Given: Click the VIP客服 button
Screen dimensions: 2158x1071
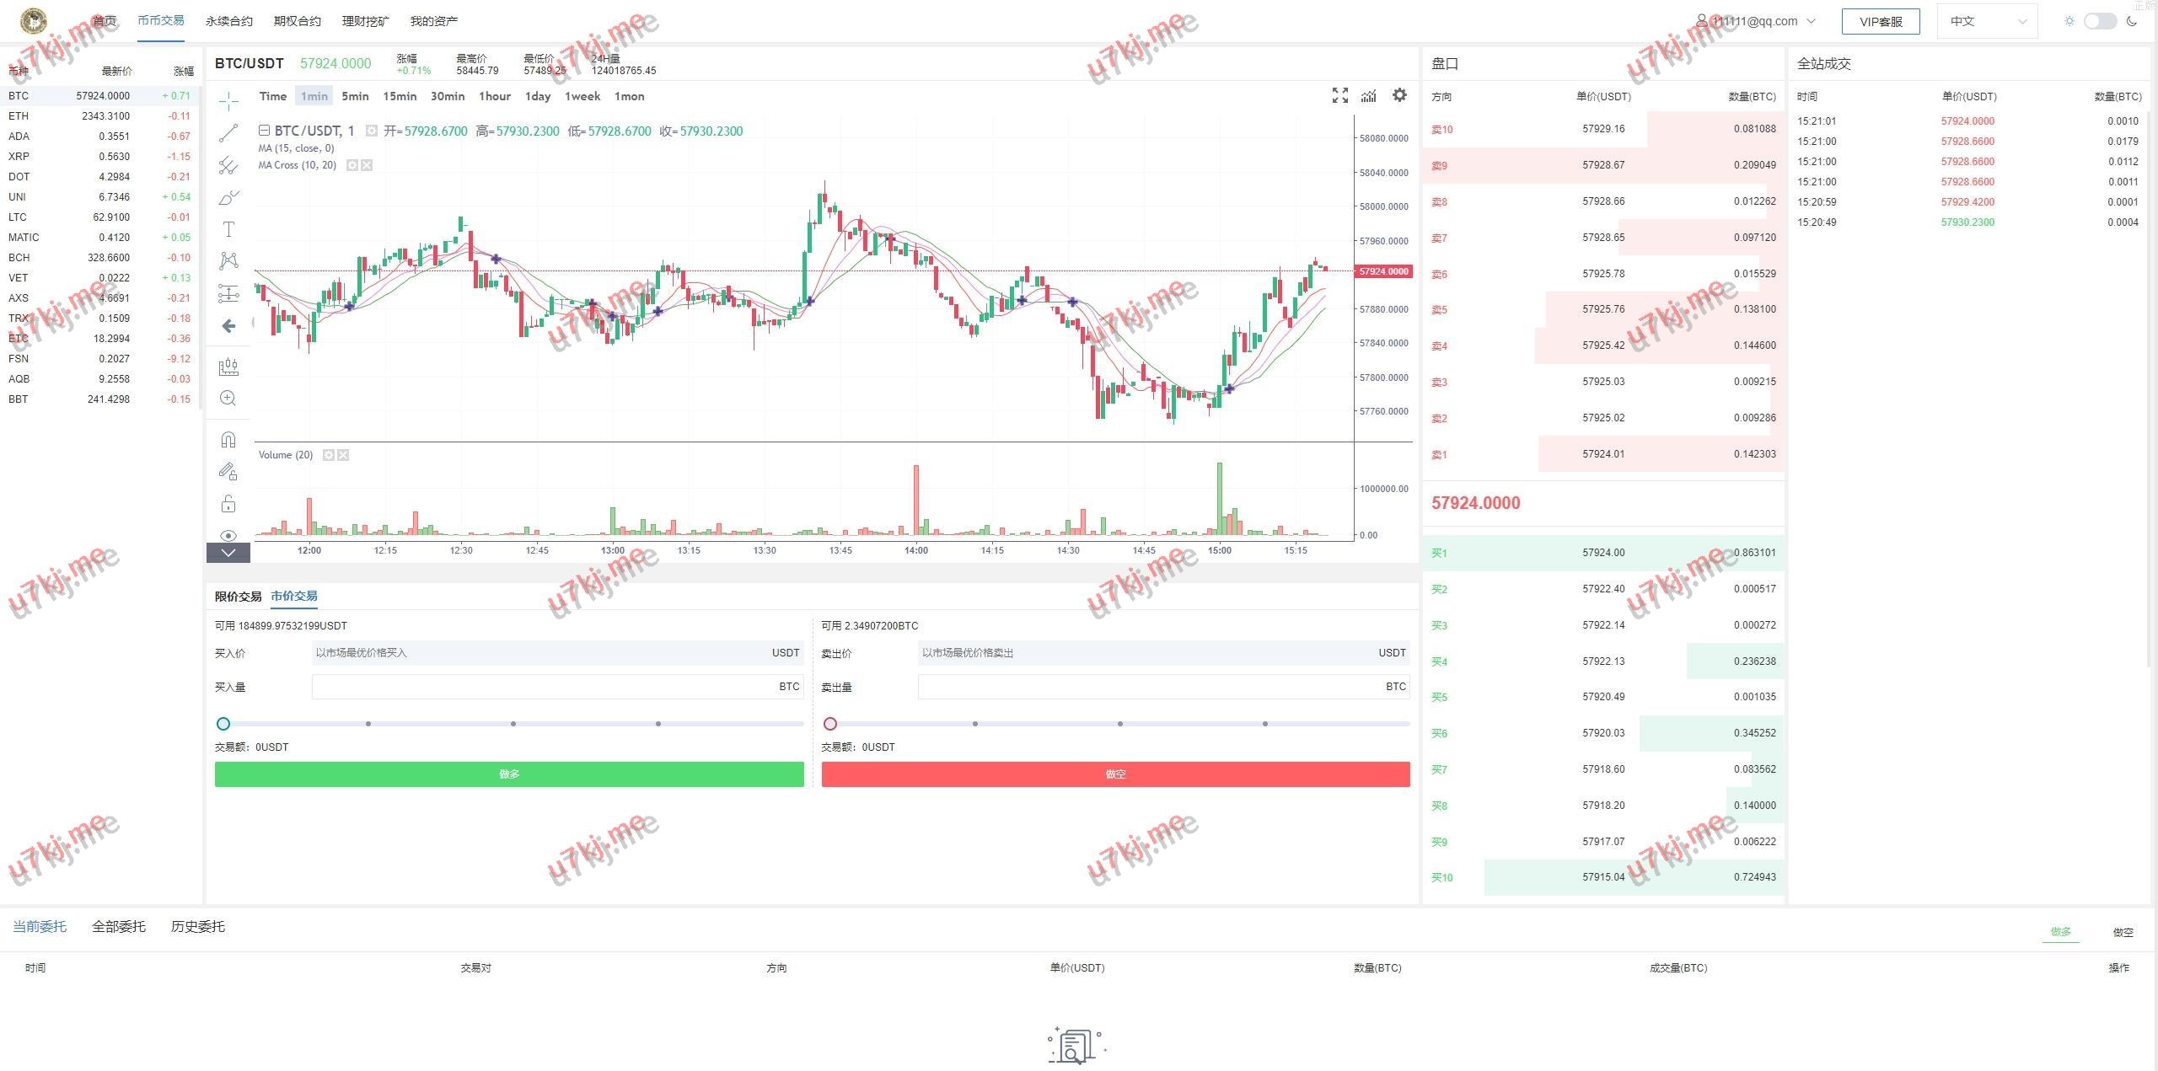Looking at the screenshot, I should pyautogui.click(x=1880, y=21).
